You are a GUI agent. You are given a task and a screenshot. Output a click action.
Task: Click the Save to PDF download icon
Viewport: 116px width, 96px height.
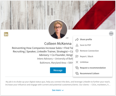click(77, 45)
